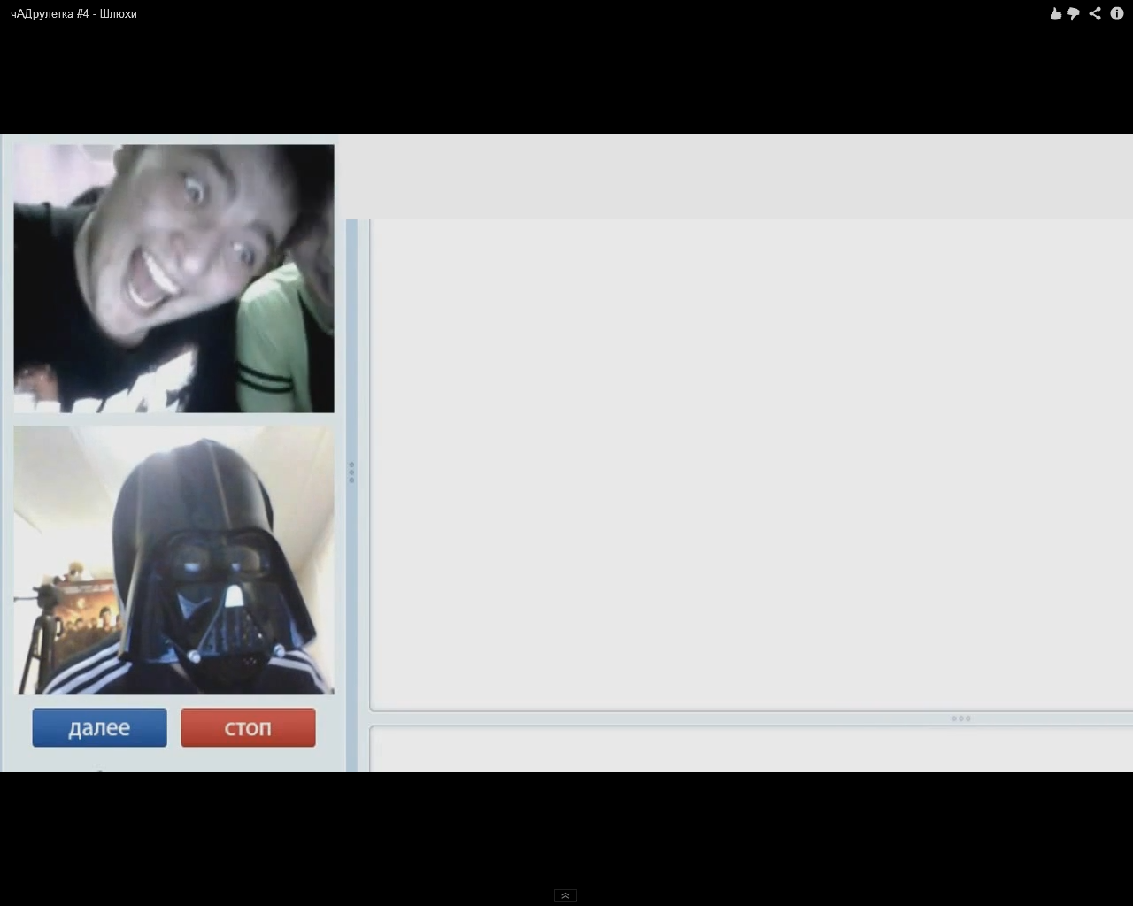
Task: Expand the player controls chevron at bottom
Action: point(566,895)
